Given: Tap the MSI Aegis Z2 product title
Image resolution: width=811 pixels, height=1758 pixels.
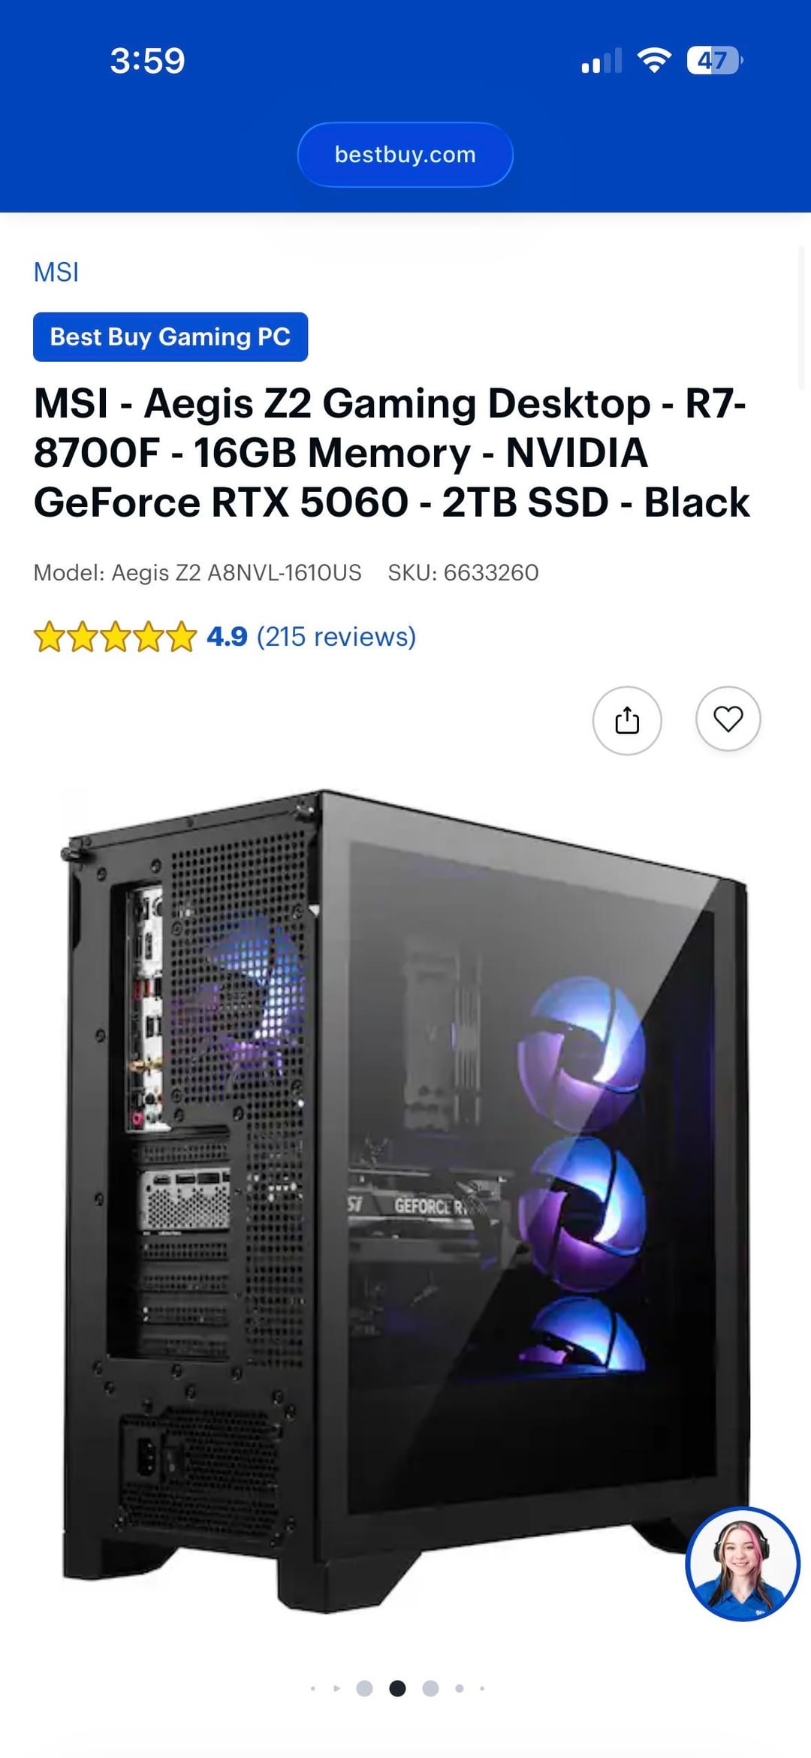Looking at the screenshot, I should click(391, 453).
